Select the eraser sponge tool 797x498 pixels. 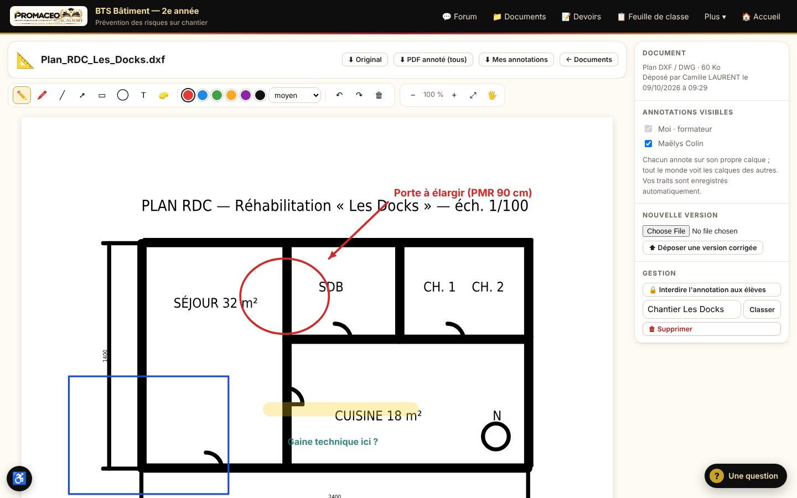tap(163, 95)
